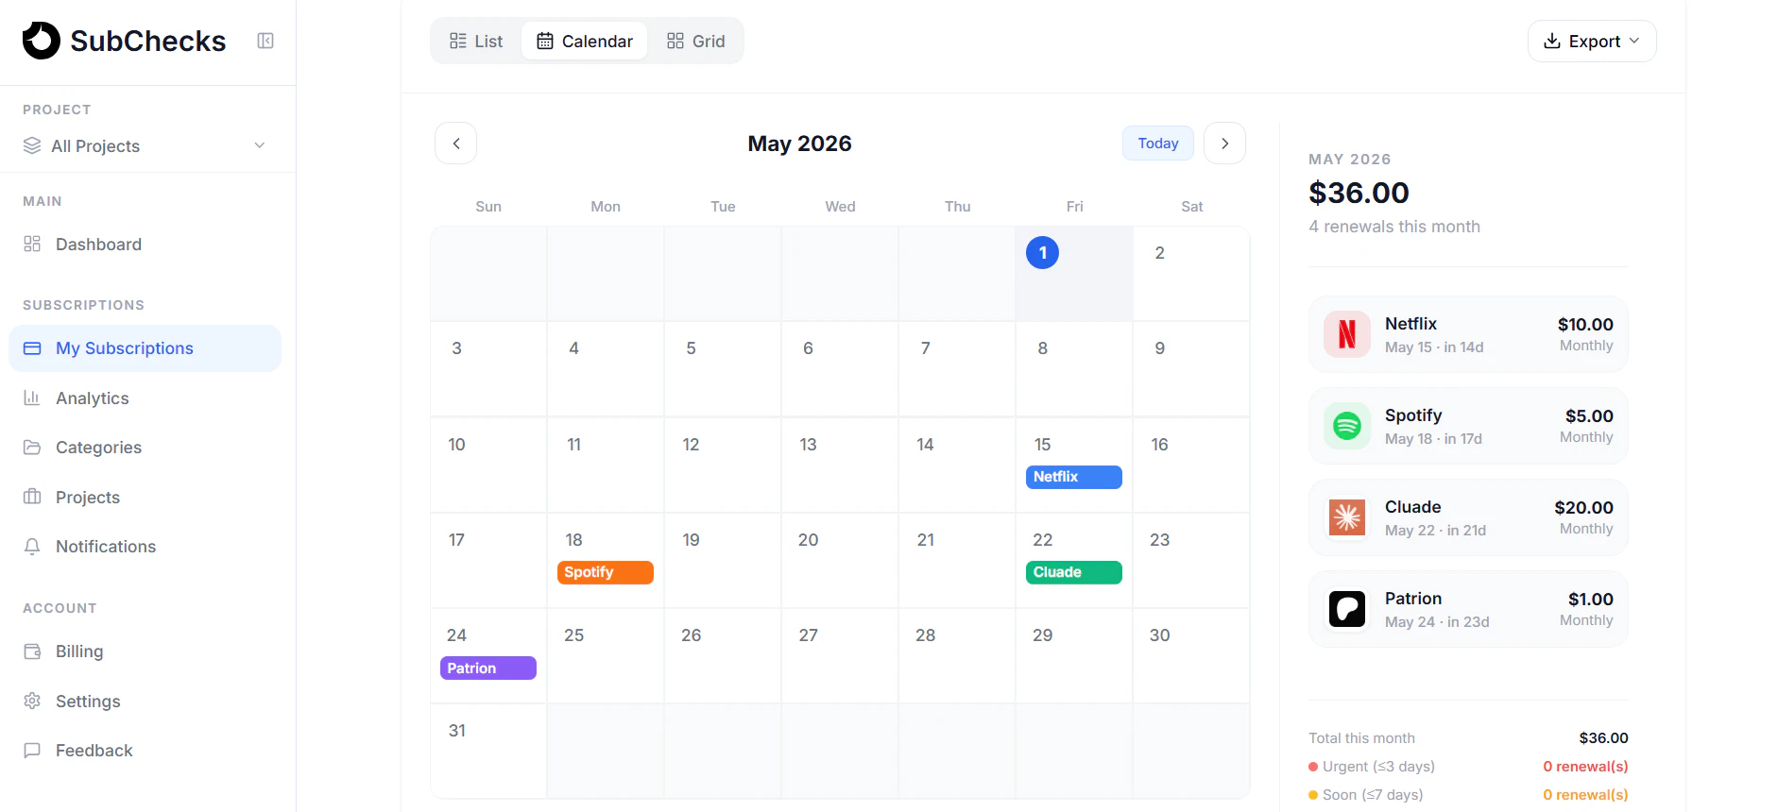Open Feedback in sidebar

tap(145, 750)
